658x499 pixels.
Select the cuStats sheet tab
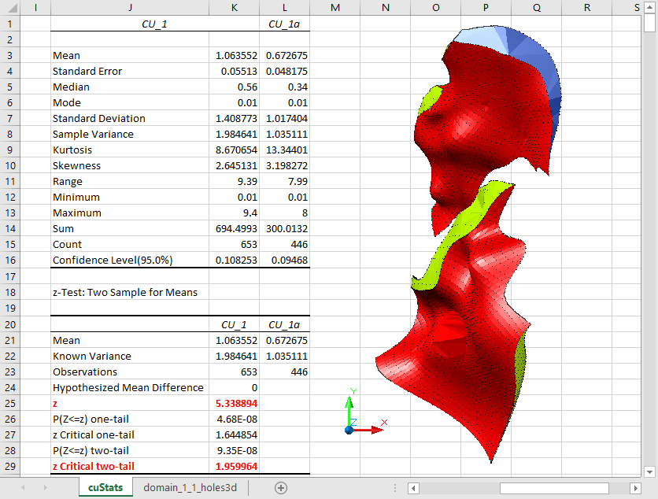[x=105, y=488]
